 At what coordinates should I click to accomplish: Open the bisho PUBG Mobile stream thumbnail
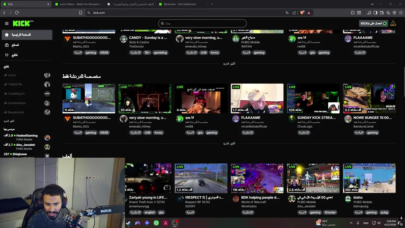pyautogui.click(x=369, y=178)
